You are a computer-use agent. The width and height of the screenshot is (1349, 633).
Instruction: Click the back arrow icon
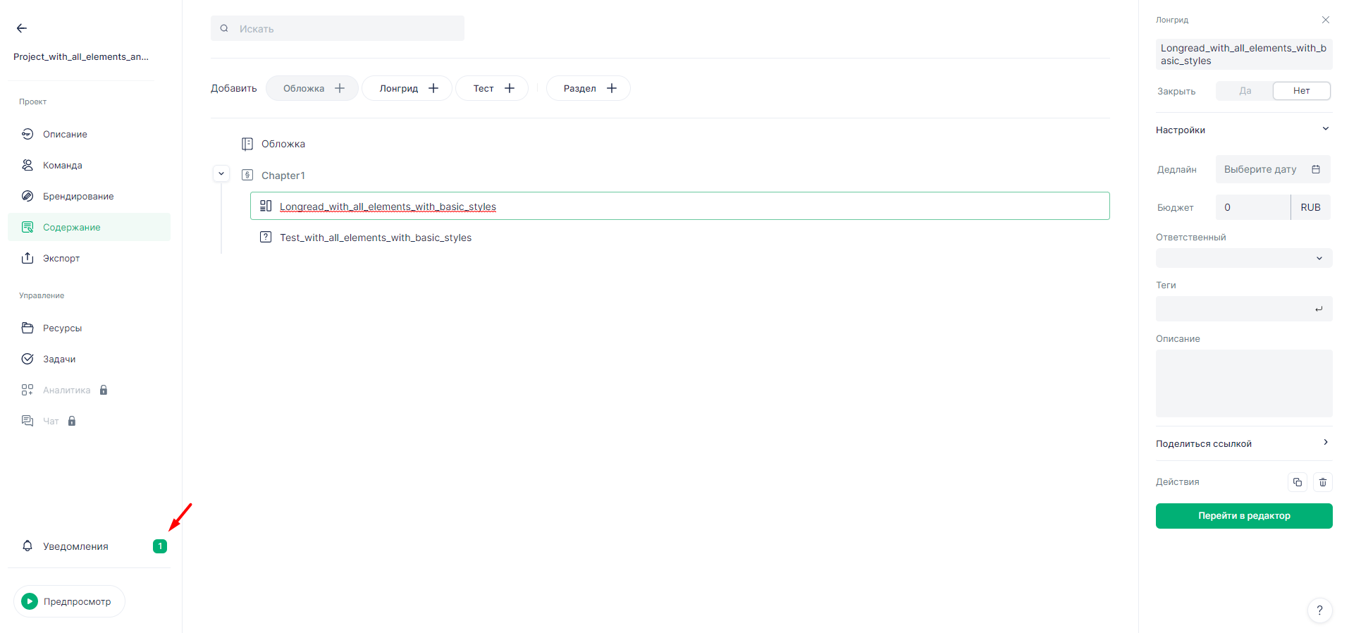(x=22, y=28)
